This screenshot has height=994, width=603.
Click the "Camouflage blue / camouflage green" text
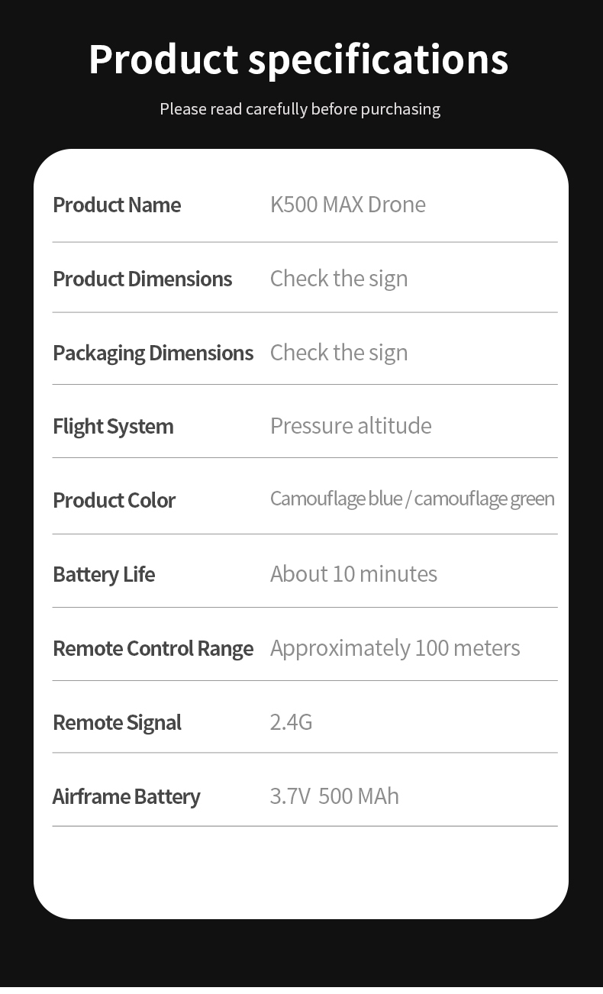pos(412,499)
